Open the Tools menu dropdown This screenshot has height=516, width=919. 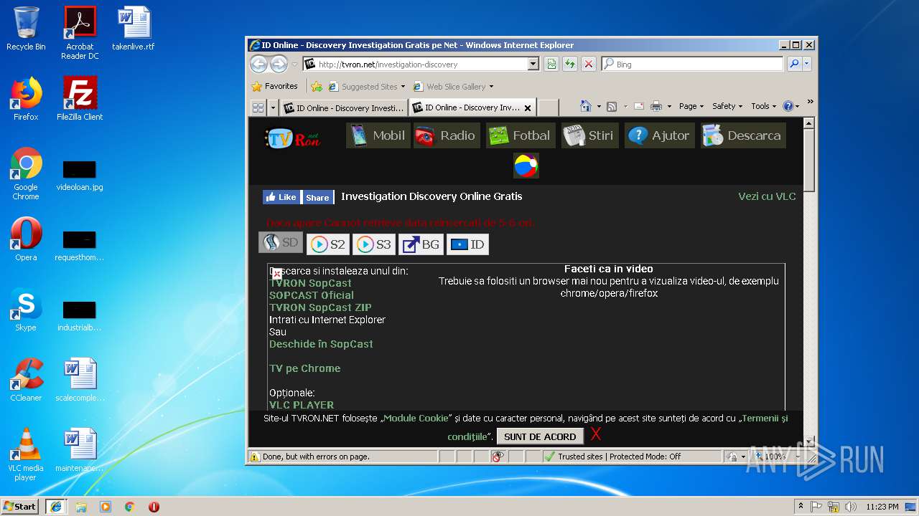pos(764,106)
